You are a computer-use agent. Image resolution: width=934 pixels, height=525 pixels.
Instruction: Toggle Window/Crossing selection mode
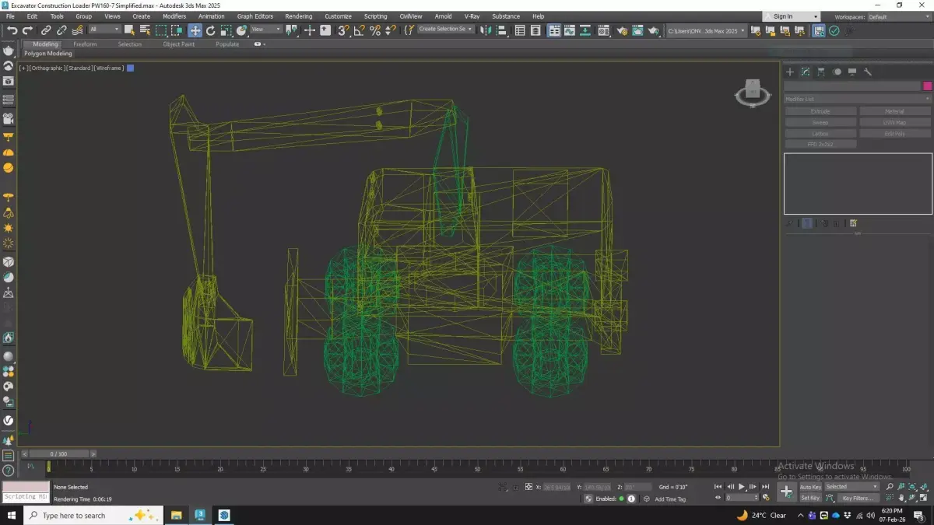[x=177, y=30]
